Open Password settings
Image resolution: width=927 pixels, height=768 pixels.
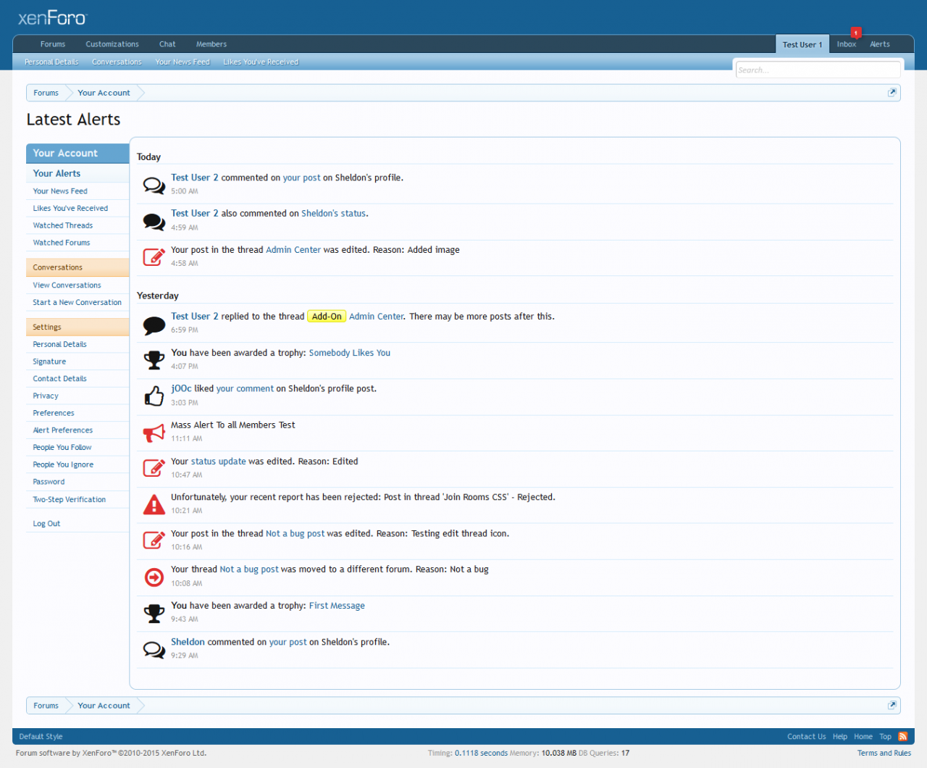tap(77, 482)
